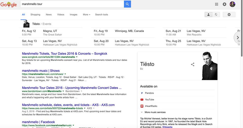Switch to the Shopping tab
The image size is (243, 128).
coord(35,15)
